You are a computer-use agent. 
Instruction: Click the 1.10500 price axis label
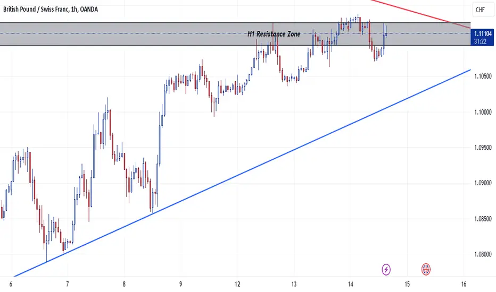click(483, 76)
